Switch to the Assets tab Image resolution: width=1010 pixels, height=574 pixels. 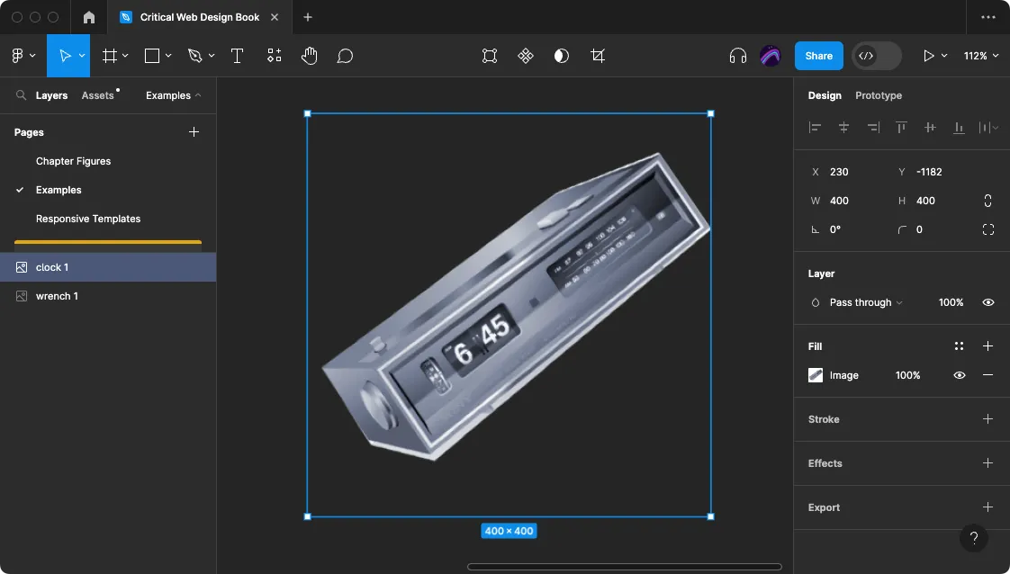coord(99,94)
